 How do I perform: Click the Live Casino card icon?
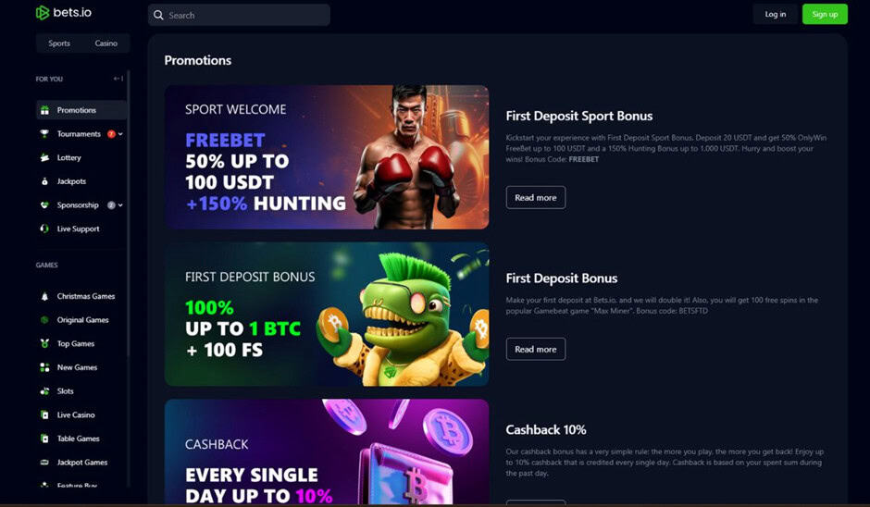click(x=45, y=414)
